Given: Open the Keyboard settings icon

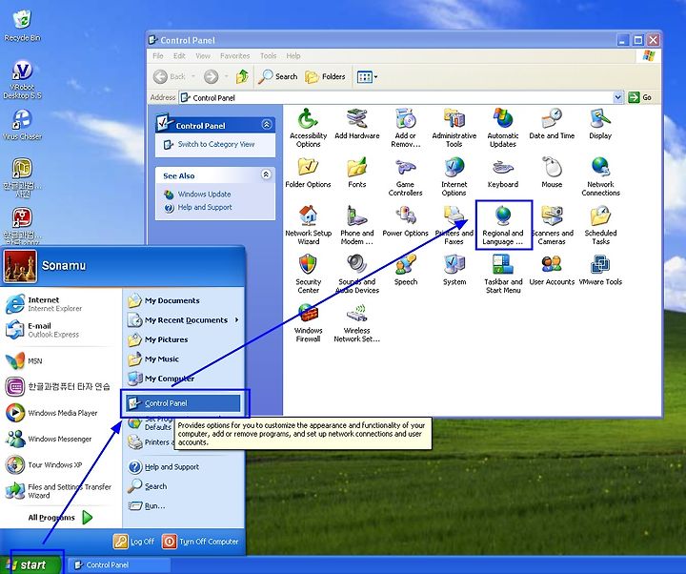Looking at the screenshot, I should click(503, 173).
